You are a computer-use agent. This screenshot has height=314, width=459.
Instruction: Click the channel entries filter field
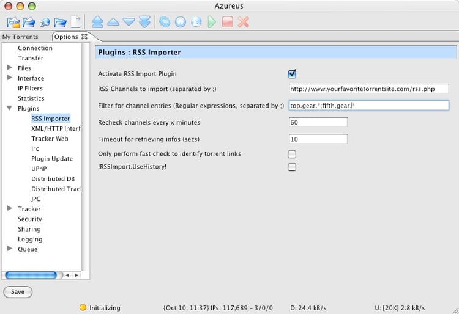pyautogui.click(x=369, y=106)
